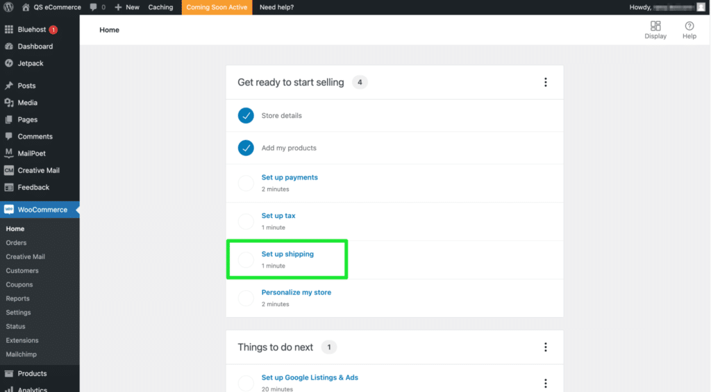Screen dimensions: 711x392
Task: Open Creative Mail under WooCommerce submenu
Action: [26, 257]
